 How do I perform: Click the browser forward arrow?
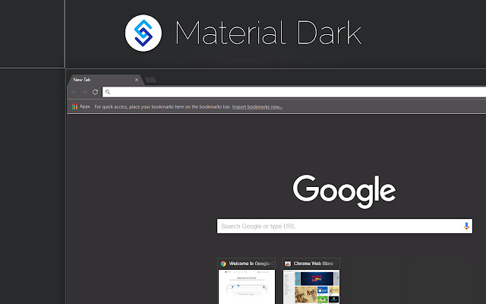[84, 92]
